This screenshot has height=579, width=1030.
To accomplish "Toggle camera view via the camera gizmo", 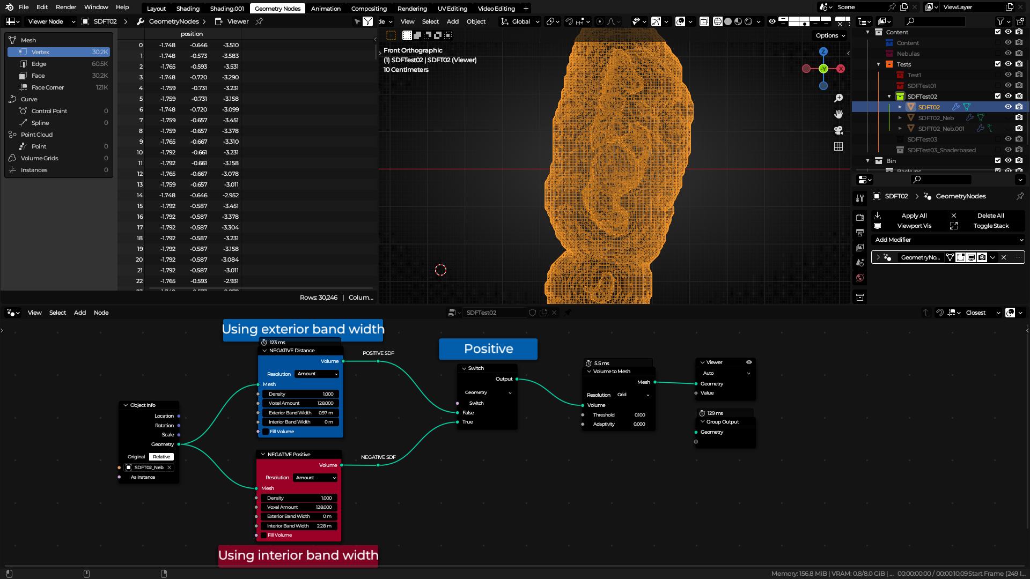I will [x=838, y=130].
